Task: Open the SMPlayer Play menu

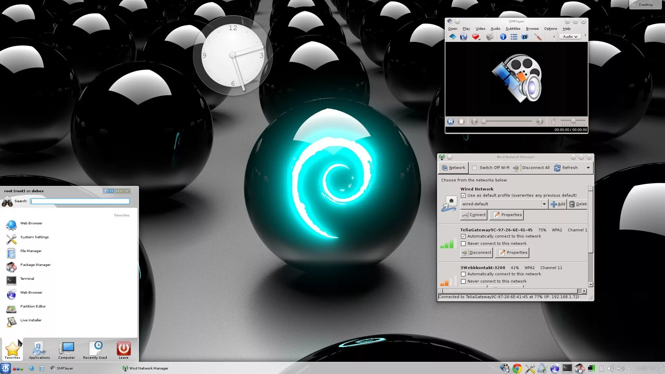Action: click(466, 29)
